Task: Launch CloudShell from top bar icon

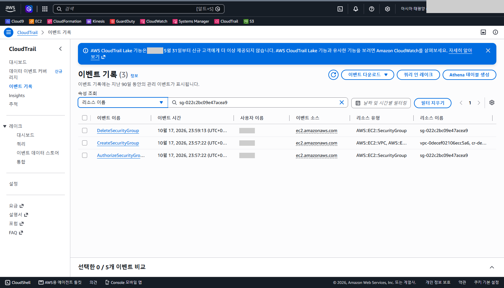Action: click(x=340, y=9)
